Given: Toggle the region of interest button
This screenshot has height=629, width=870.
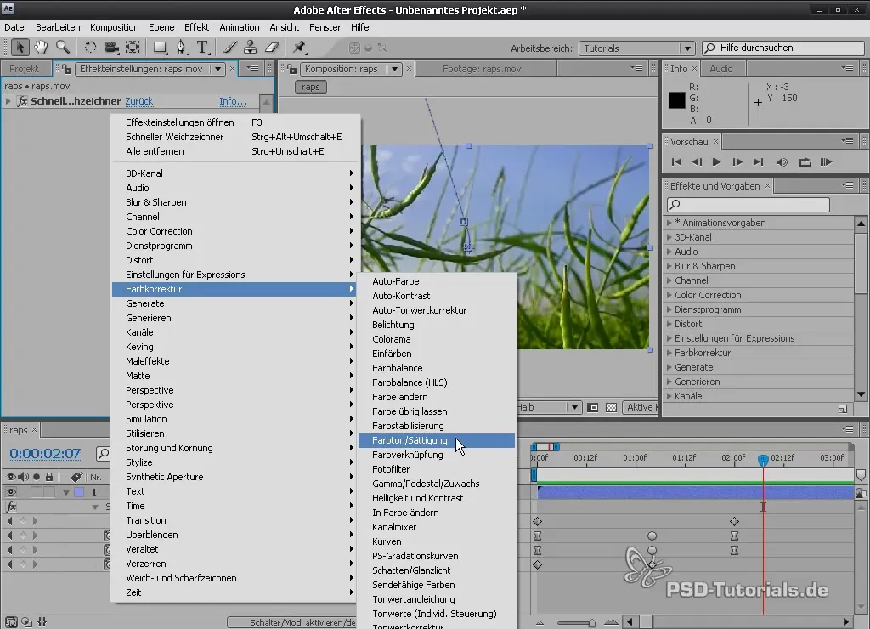Looking at the screenshot, I should 593,407.
